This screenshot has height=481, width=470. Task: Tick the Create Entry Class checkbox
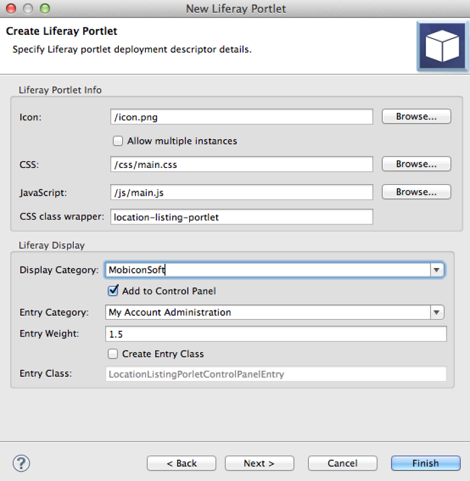[113, 353]
